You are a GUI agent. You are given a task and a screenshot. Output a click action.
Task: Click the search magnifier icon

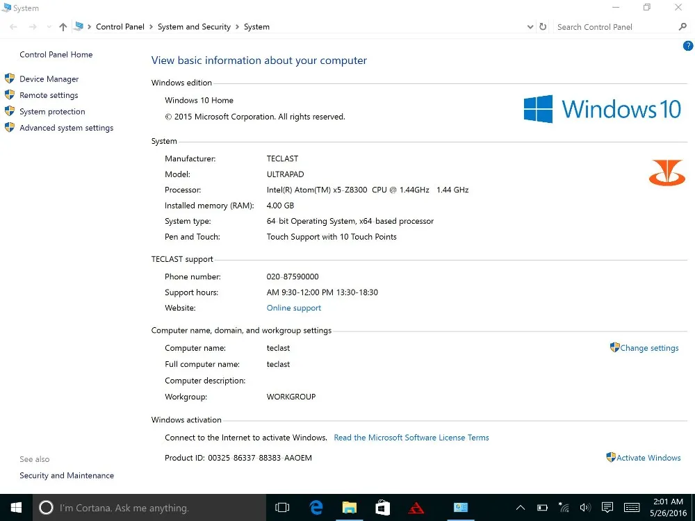682,27
